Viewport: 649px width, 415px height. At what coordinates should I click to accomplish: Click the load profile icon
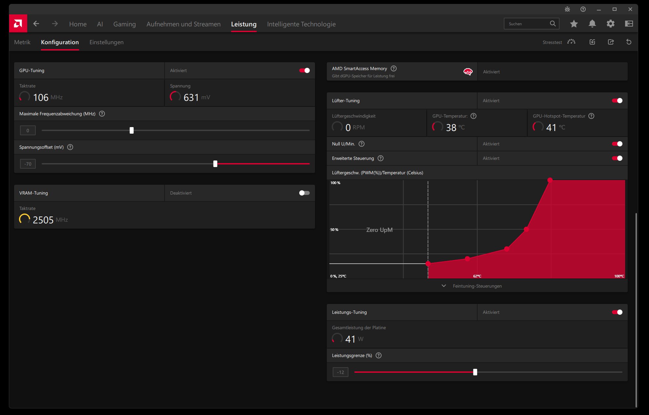click(x=592, y=42)
